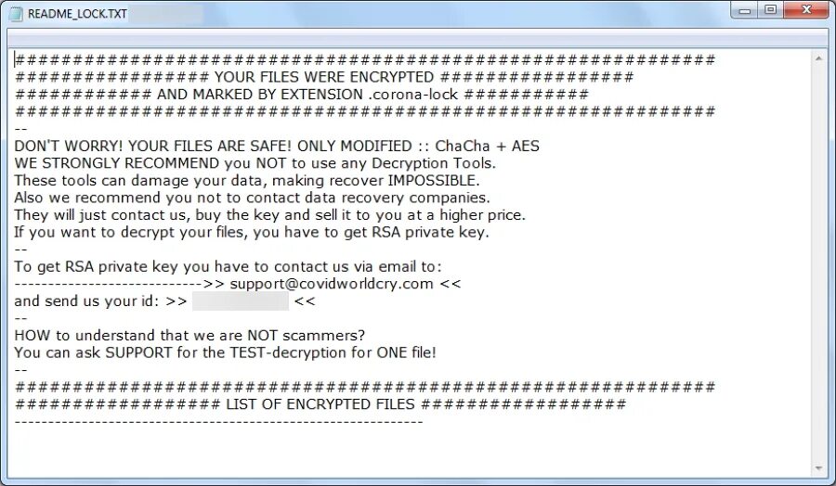Place cursor on 'YOUR FILES WERE ENCRYPTED' heading

[x=323, y=77]
